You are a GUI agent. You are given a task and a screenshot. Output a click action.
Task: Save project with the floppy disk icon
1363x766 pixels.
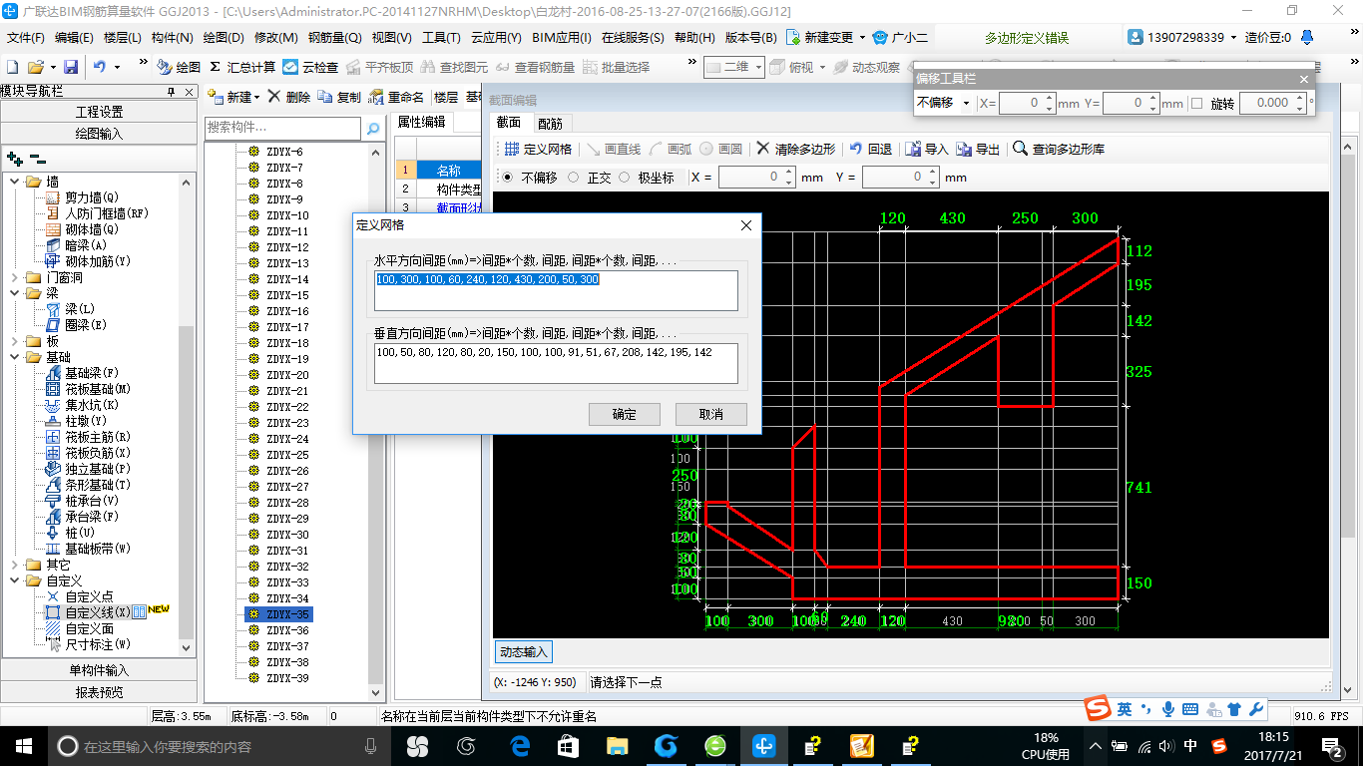click(71, 67)
